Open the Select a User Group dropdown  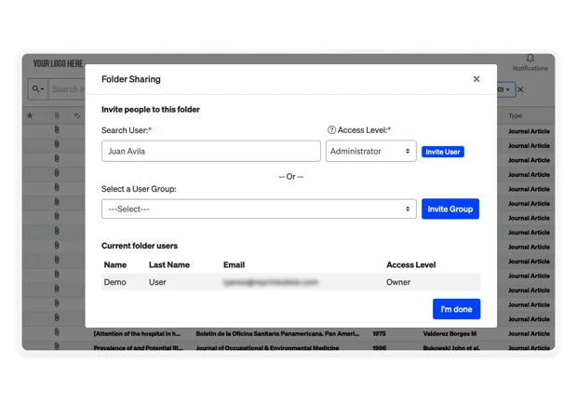point(259,209)
